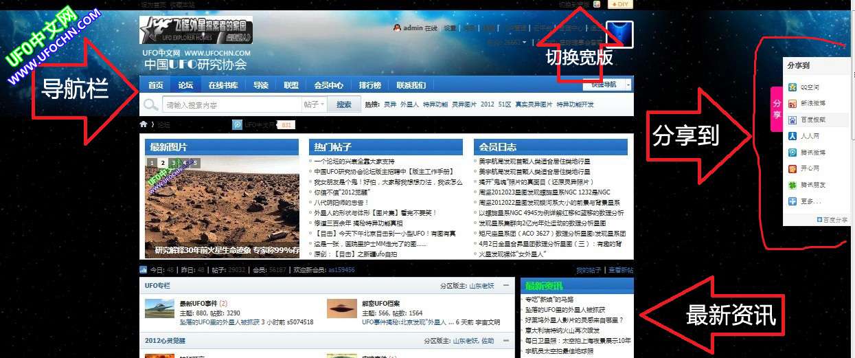Screen dimensions: 855x358
Task: Click the 腾讯微博 share icon
Action: 793,153
